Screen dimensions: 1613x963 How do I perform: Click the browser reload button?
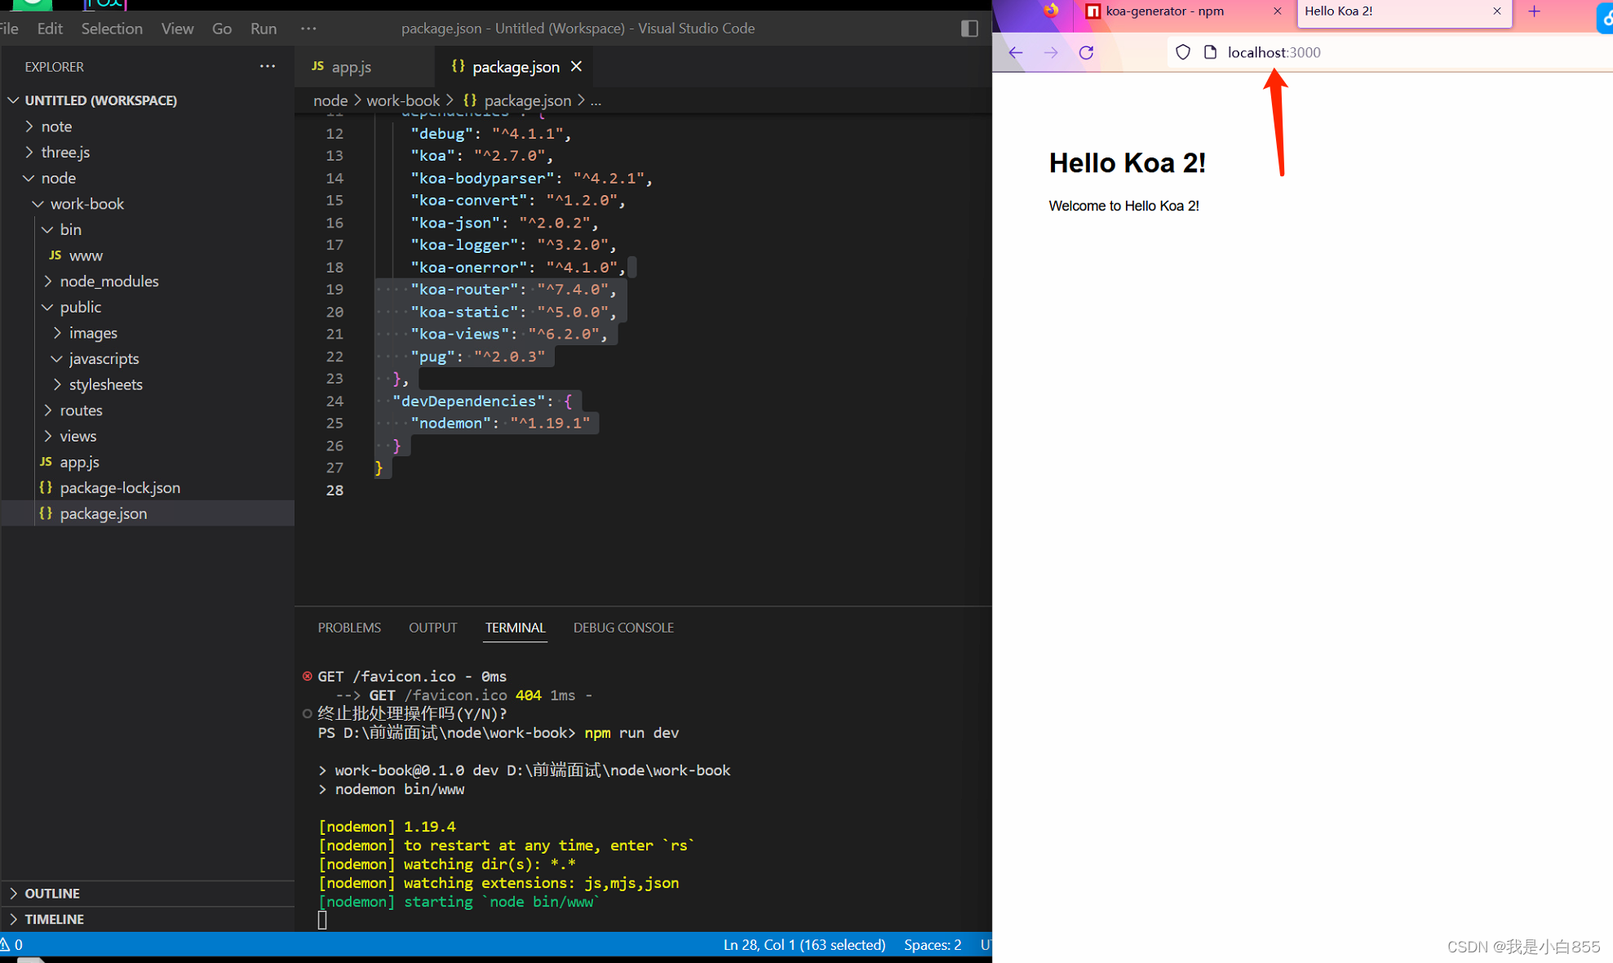(x=1086, y=52)
